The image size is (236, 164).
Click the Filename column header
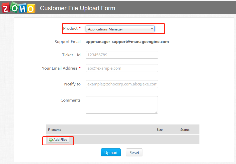click(55, 130)
